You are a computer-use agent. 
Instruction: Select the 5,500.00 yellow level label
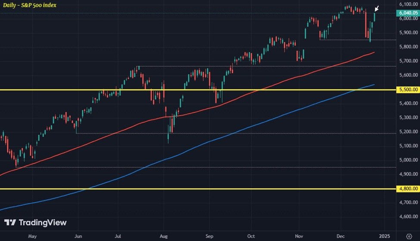point(408,89)
